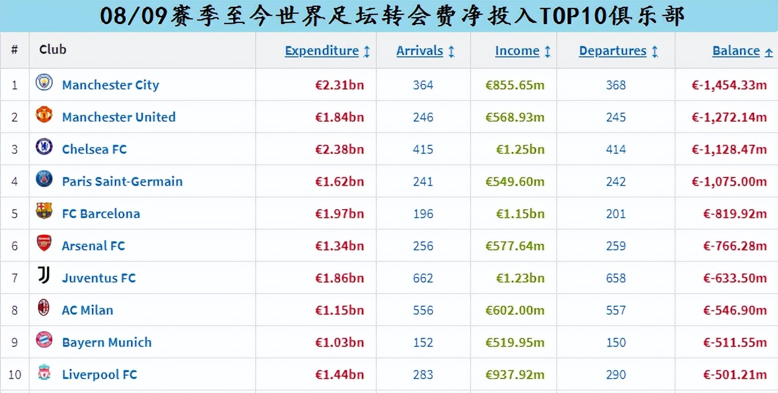Click the Departures column sort arrows
The width and height of the screenshot is (778, 393).
pos(655,51)
